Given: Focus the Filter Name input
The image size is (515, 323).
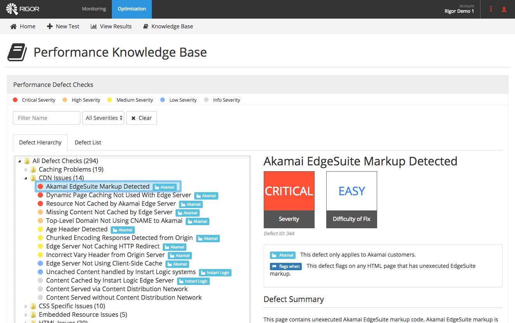Looking at the screenshot, I should point(47,118).
